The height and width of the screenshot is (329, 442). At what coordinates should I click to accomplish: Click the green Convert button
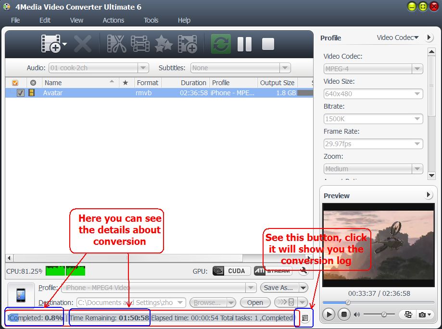pos(221,44)
